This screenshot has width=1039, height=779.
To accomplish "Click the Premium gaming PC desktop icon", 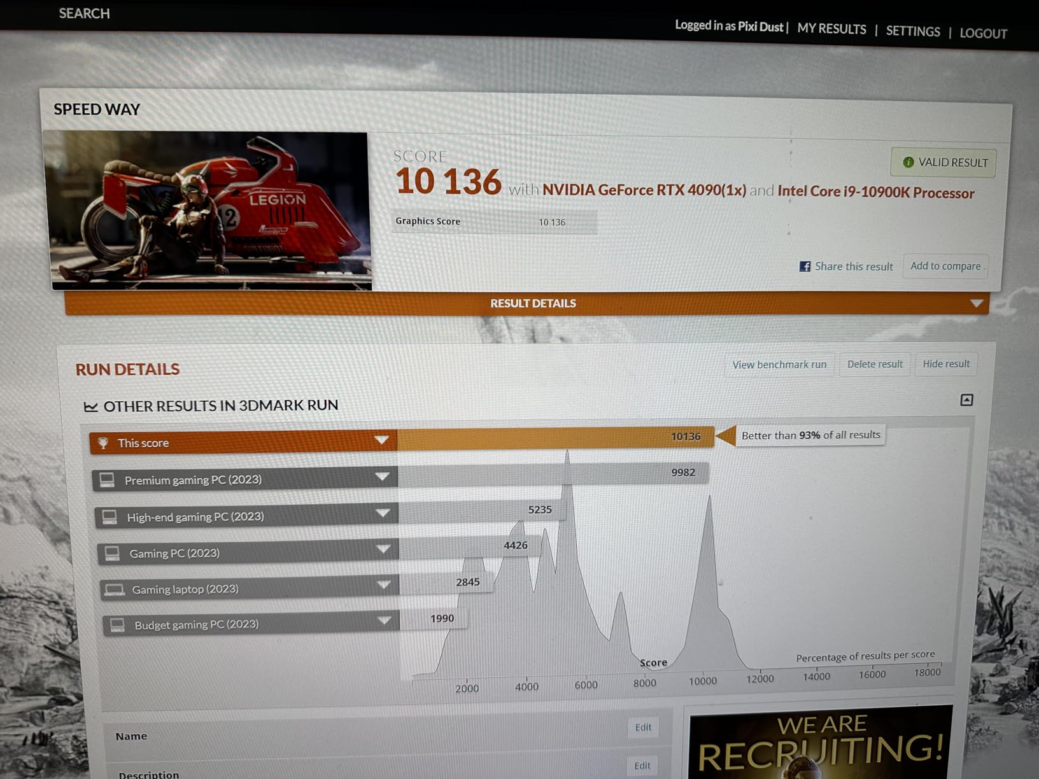I will click(107, 479).
